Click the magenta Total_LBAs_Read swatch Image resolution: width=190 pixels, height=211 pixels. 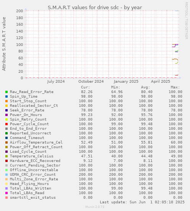6,193
